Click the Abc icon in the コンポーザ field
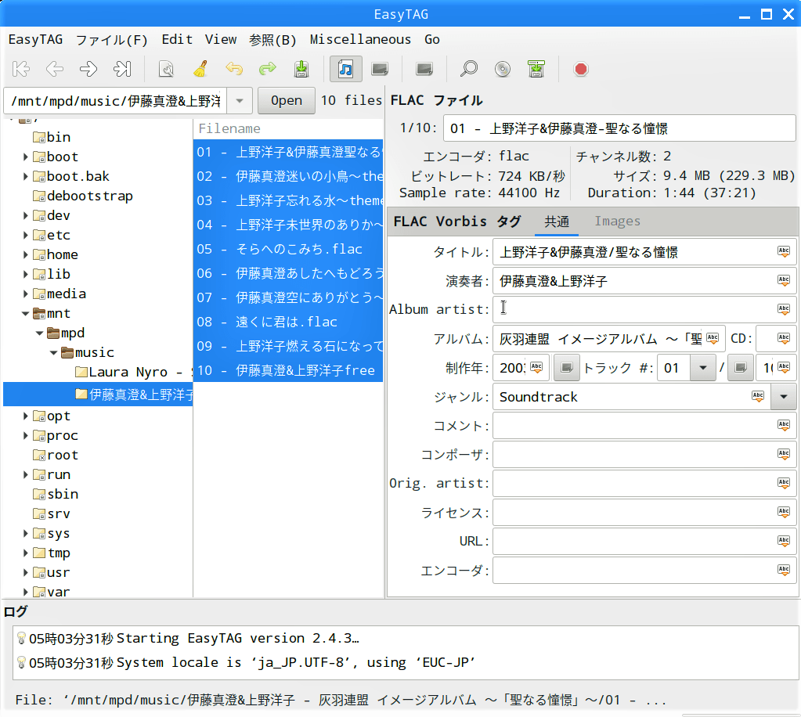The width and height of the screenshot is (801, 717). click(784, 454)
